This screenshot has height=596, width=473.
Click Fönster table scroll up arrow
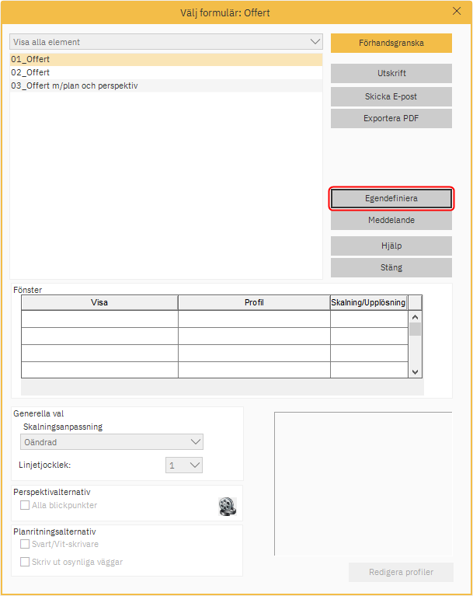pos(415,317)
